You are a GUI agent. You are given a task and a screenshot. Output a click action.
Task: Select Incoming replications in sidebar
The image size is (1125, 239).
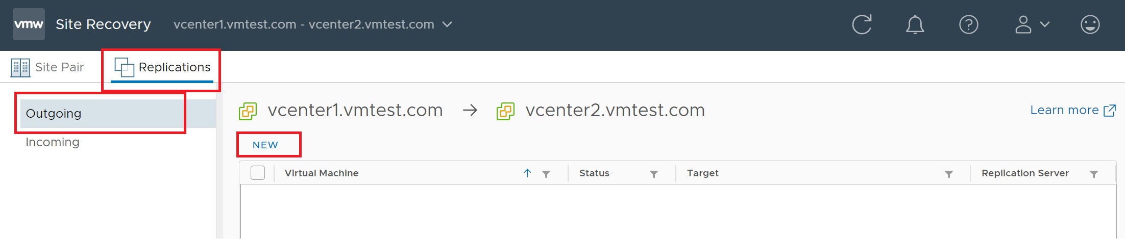[x=53, y=142]
